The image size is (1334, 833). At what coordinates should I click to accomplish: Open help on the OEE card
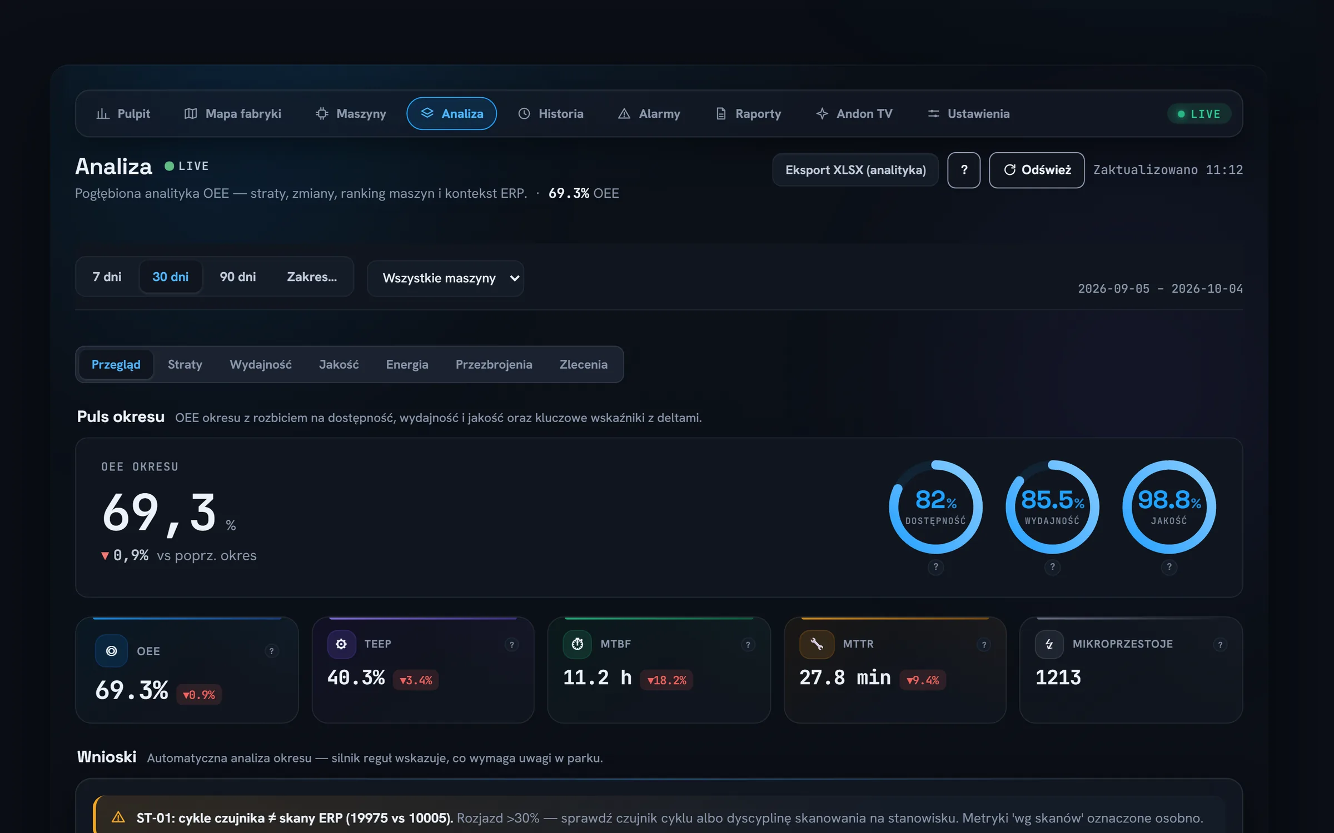tap(271, 651)
